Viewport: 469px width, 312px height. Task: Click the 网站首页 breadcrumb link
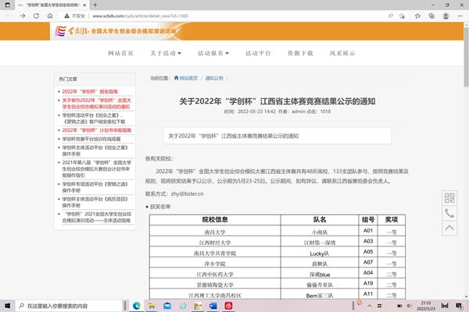click(186, 78)
